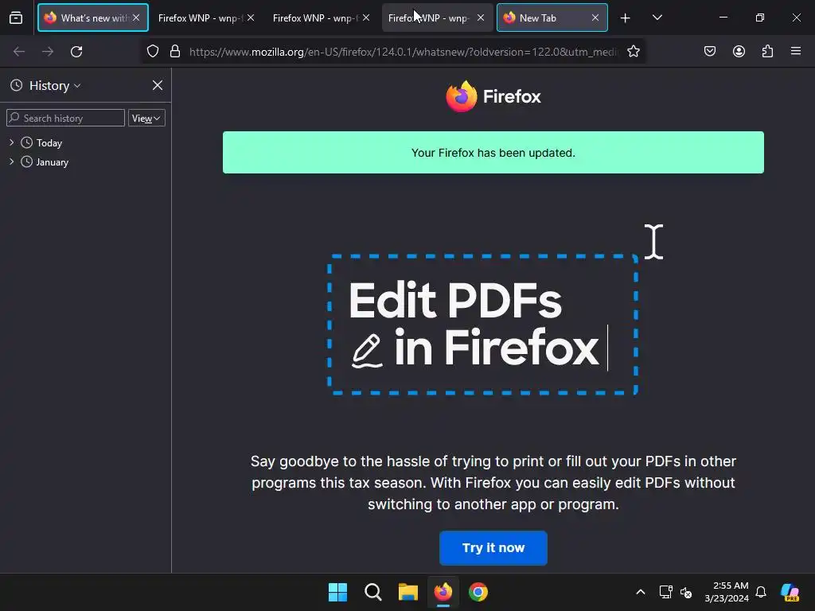The width and height of the screenshot is (815, 611).
Task: Close the second Firefox WNP tab
Action: pyautogui.click(x=251, y=18)
